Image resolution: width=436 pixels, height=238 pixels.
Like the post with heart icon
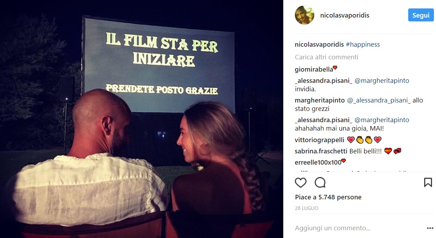[301, 183]
